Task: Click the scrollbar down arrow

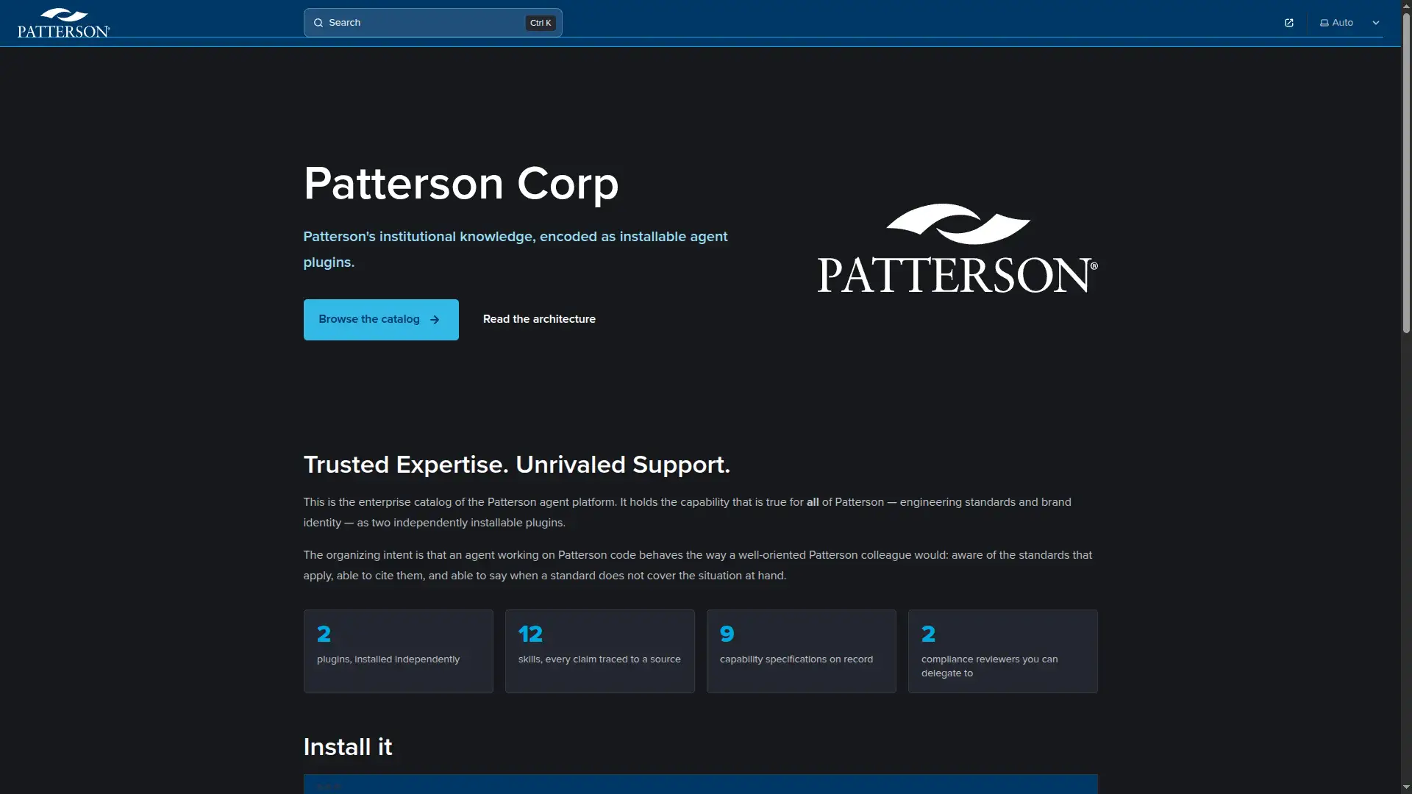Action: (1406, 787)
